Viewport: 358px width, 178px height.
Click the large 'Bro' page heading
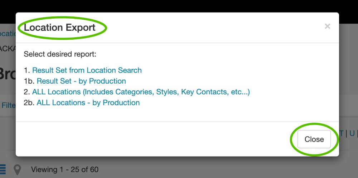[7, 74]
